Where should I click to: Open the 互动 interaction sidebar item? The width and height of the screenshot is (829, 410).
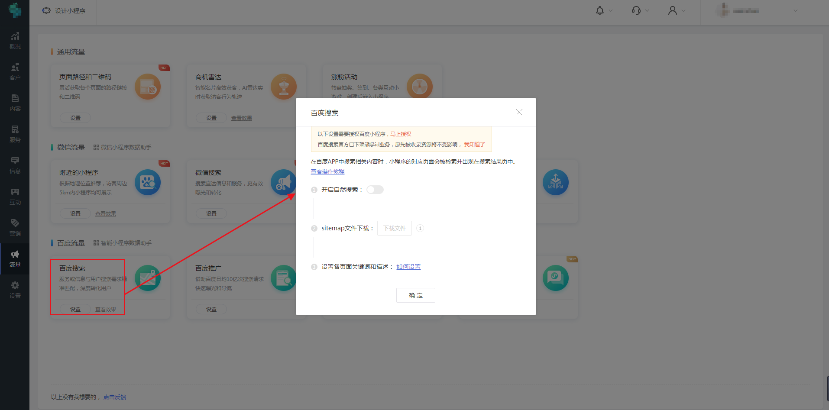(x=15, y=197)
